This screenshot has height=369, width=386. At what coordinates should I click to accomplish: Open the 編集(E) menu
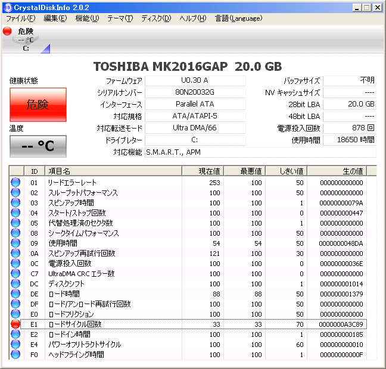pos(55,18)
